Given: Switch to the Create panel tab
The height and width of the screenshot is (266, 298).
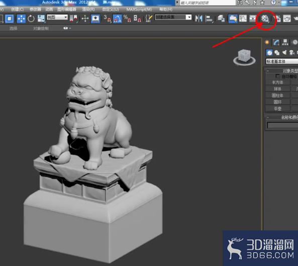Looking at the screenshot, I should tap(267, 42).
